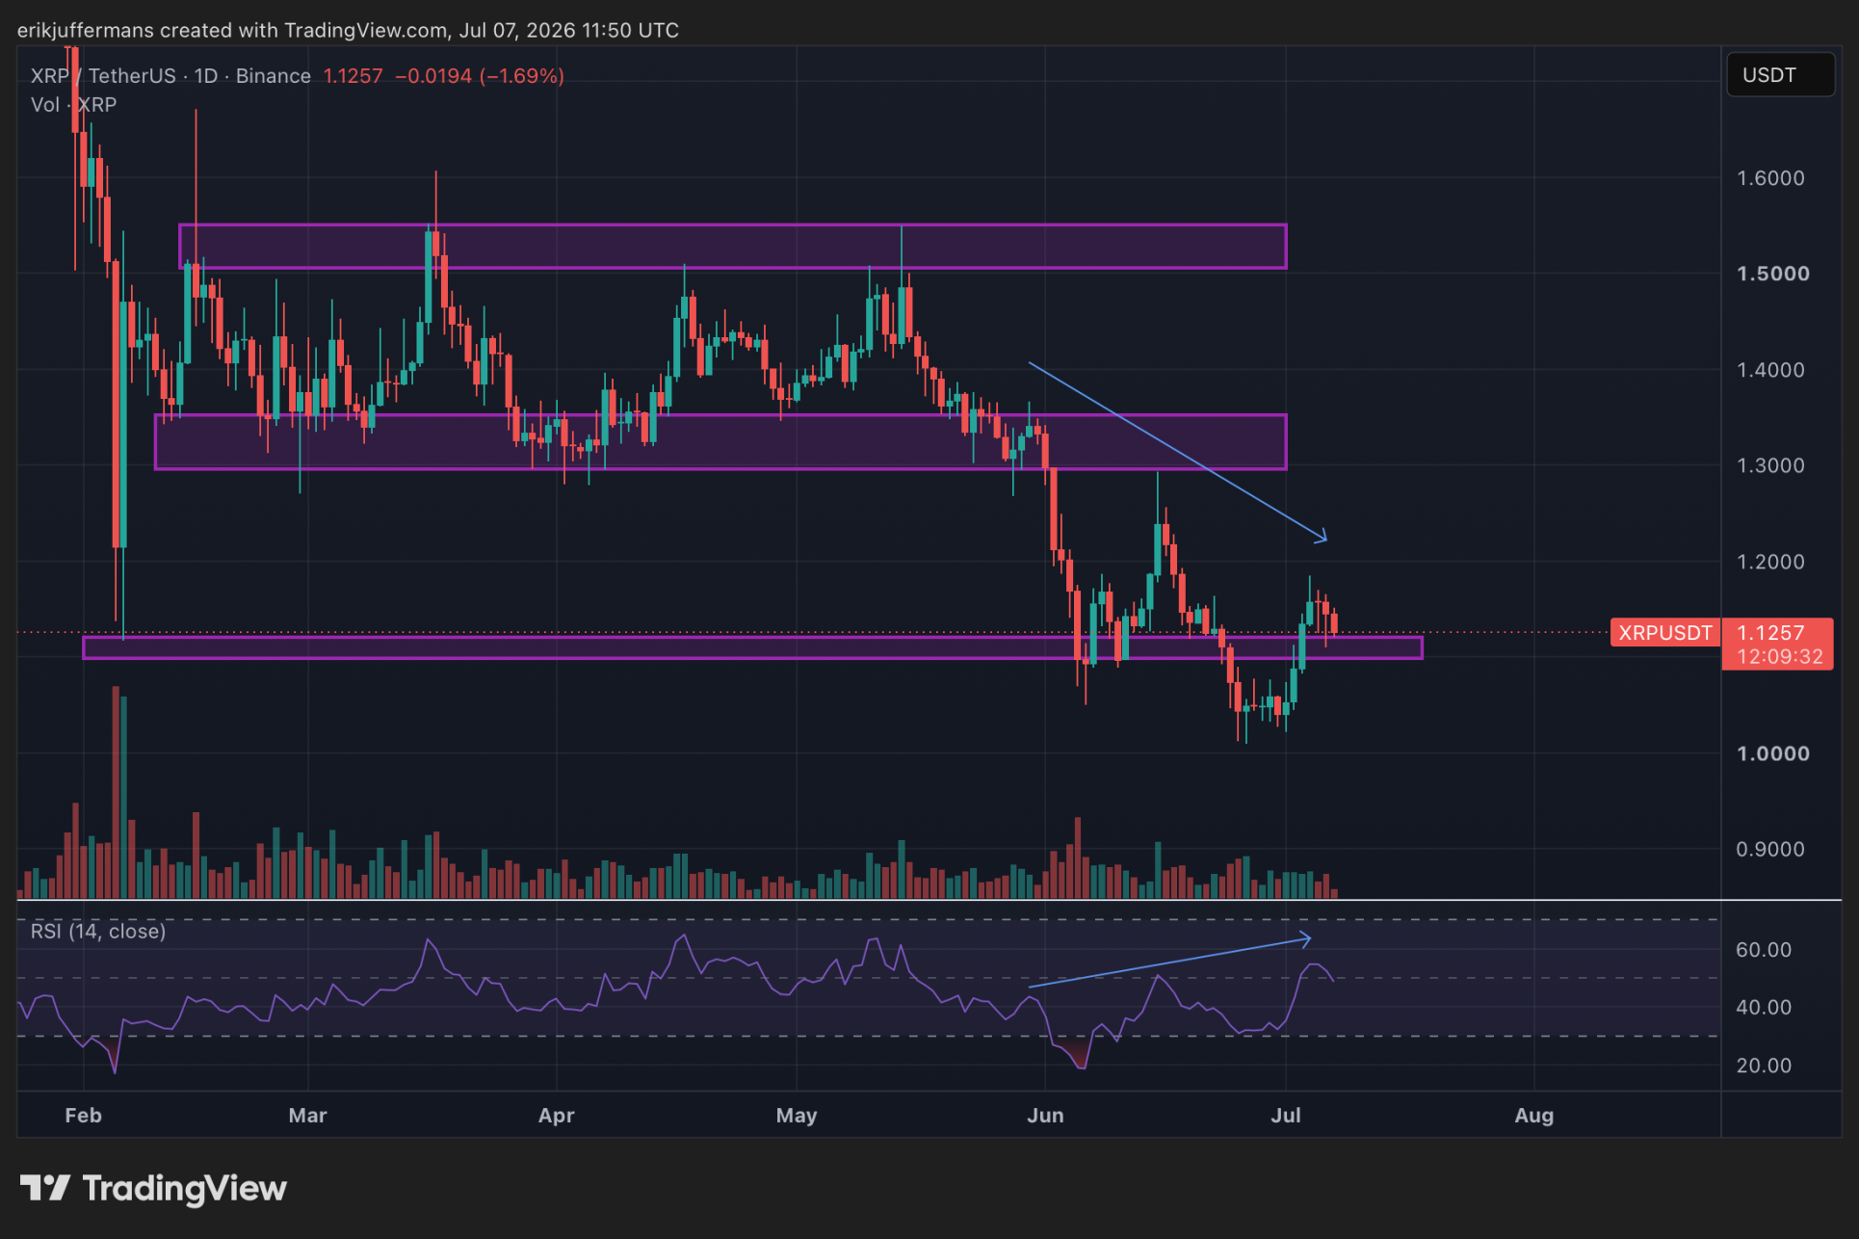Image resolution: width=1859 pixels, height=1239 pixels.
Task: Click the TradingView logo
Action: [x=154, y=1189]
